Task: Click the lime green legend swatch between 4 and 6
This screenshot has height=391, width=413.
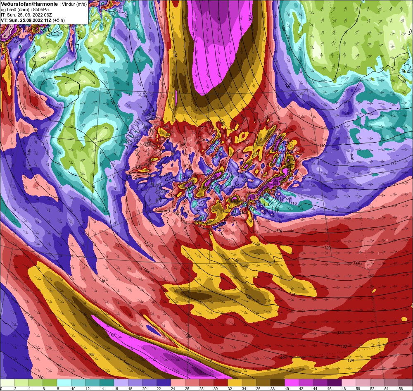Action: pos(36,383)
